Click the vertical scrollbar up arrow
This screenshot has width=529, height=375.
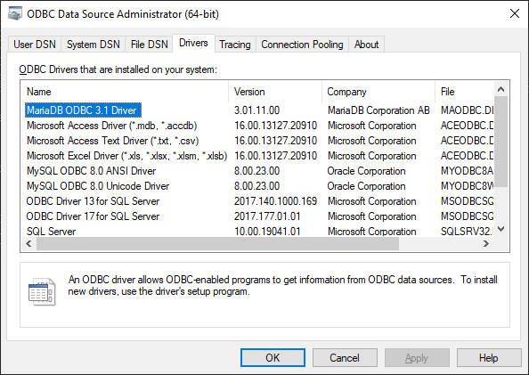[x=501, y=89]
